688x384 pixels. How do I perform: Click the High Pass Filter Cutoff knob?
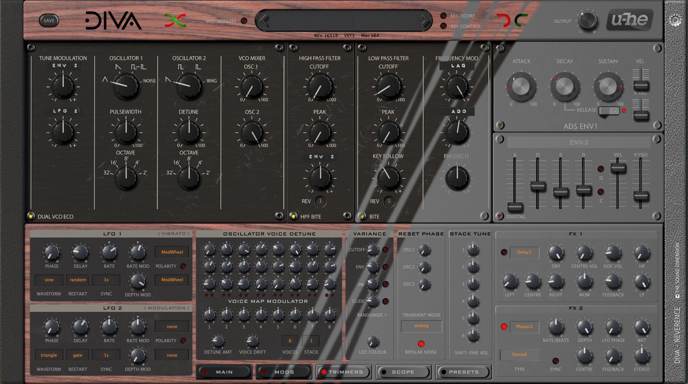tap(320, 86)
